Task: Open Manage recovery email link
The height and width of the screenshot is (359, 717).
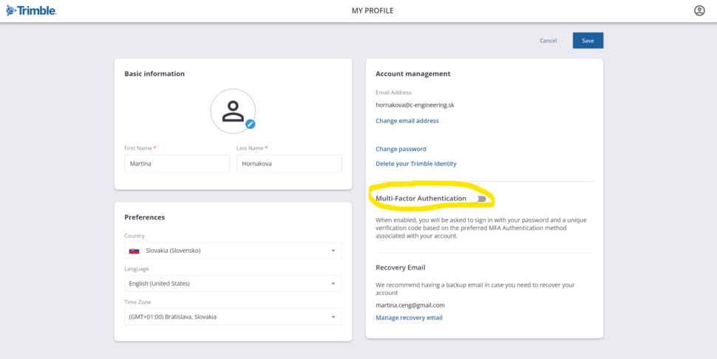Action: pos(409,318)
